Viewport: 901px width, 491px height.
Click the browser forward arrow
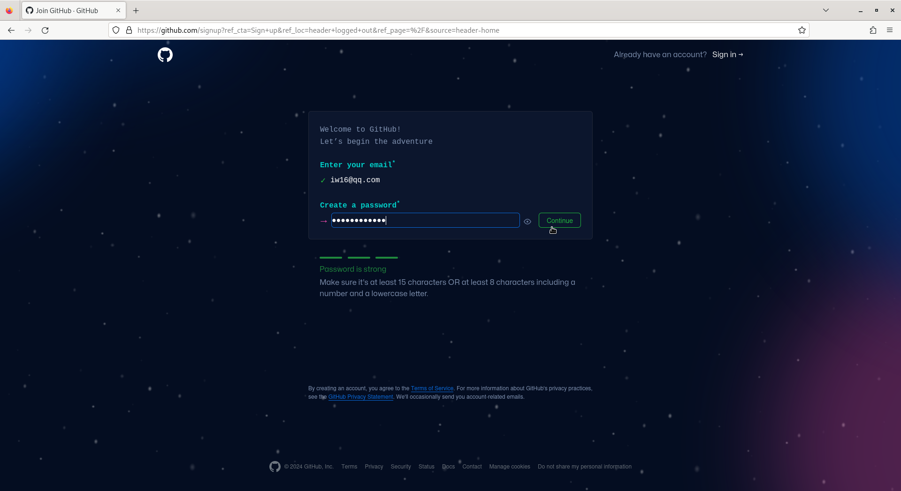[x=28, y=30]
